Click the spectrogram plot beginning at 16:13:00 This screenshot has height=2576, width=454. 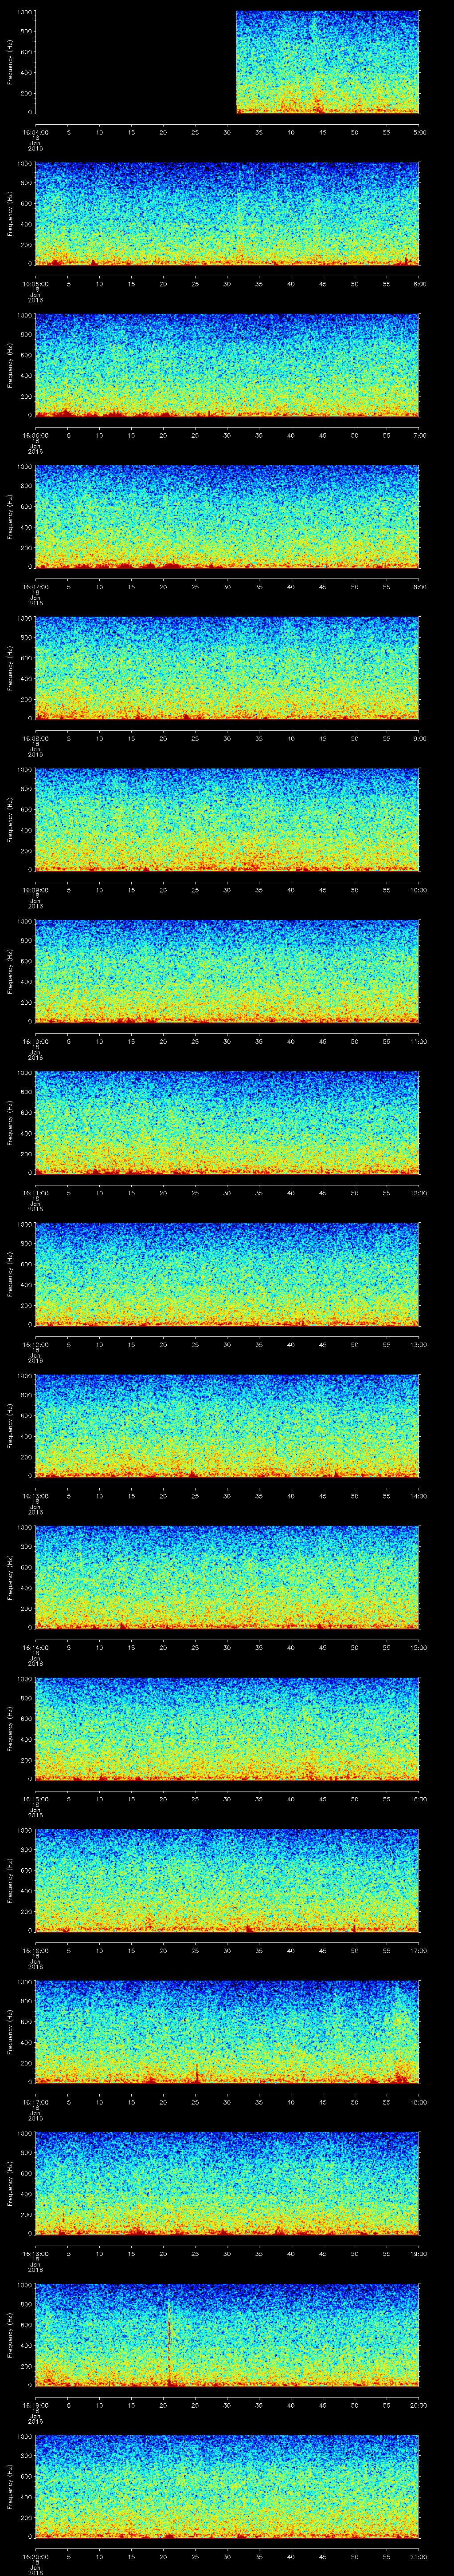(227, 1426)
